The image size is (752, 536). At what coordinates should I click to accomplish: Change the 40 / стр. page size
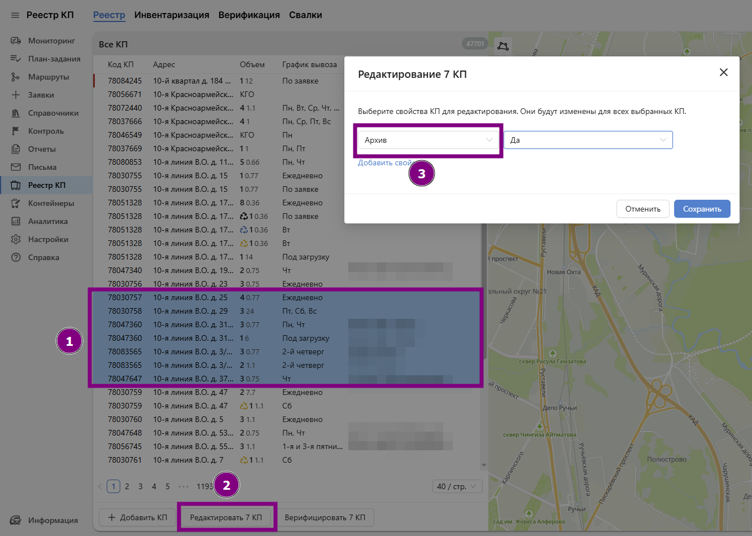click(457, 486)
